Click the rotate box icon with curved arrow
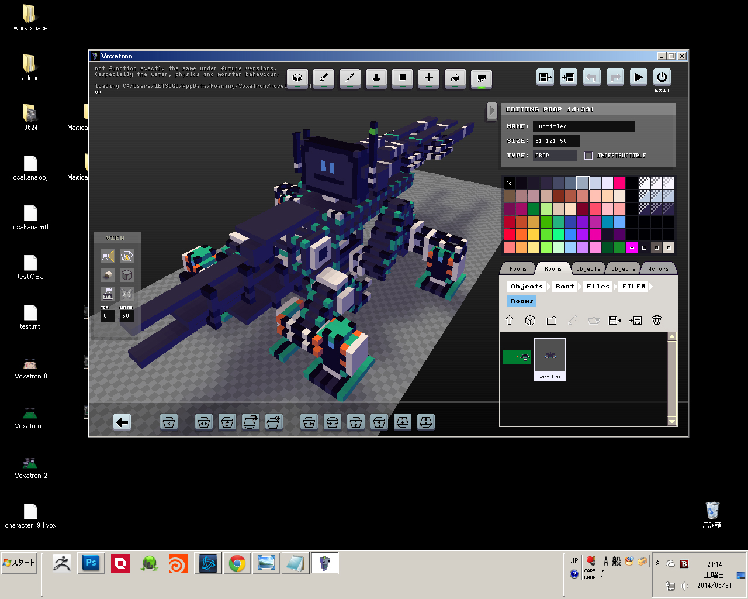This screenshot has height=599, width=748. (251, 422)
